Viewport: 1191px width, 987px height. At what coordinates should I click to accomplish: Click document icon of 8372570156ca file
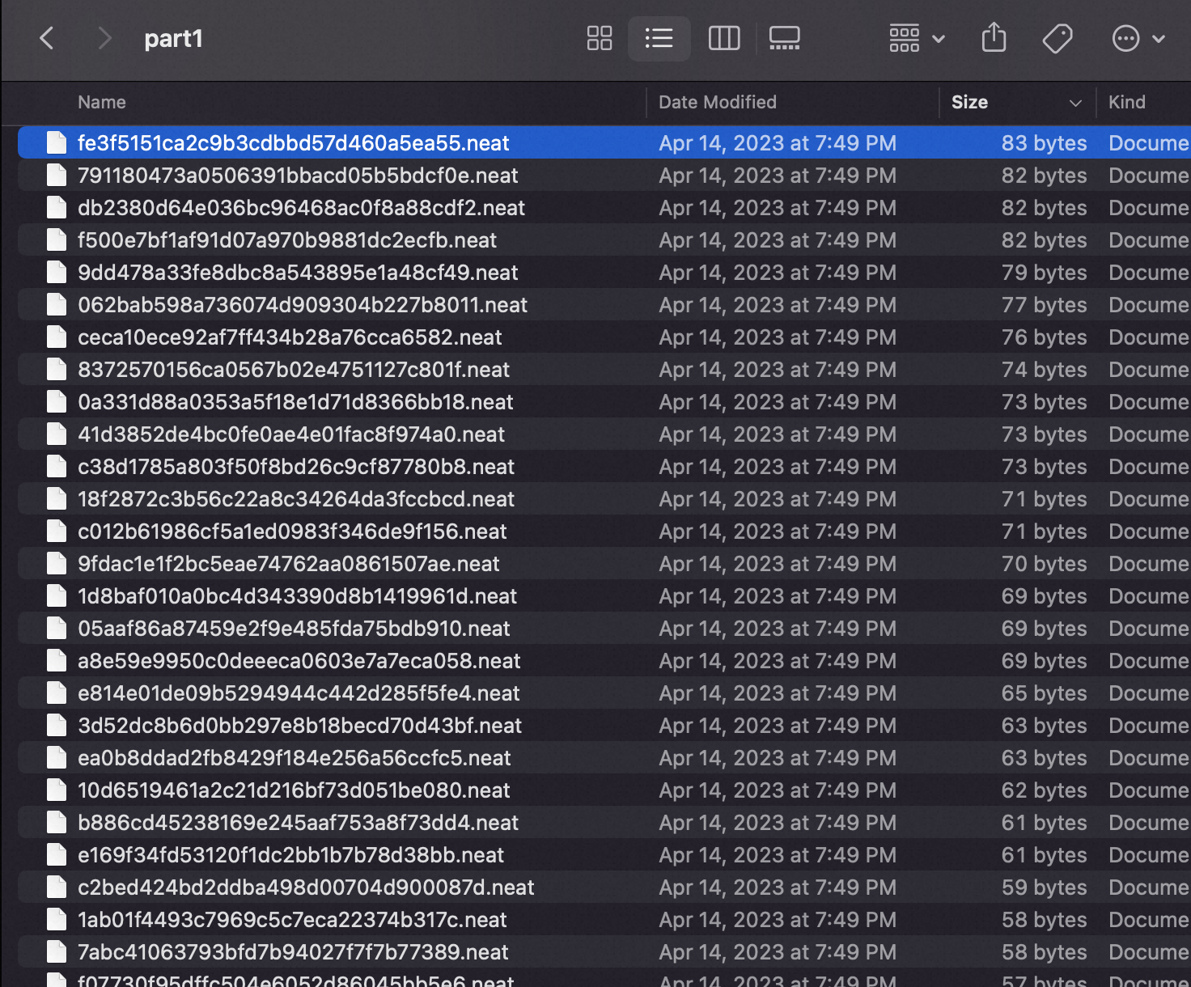(57, 369)
